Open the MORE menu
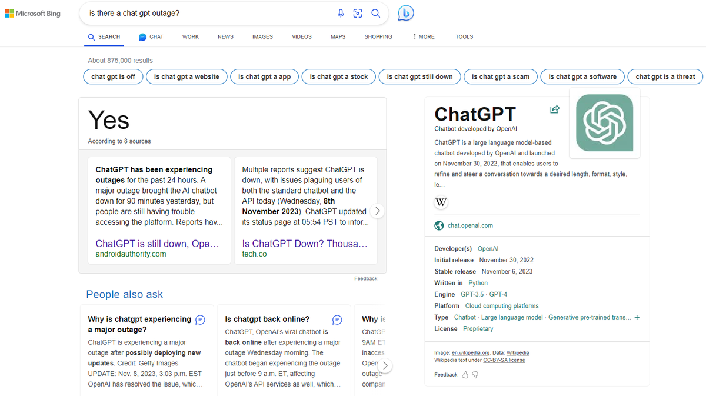The width and height of the screenshot is (706, 396). (422, 36)
